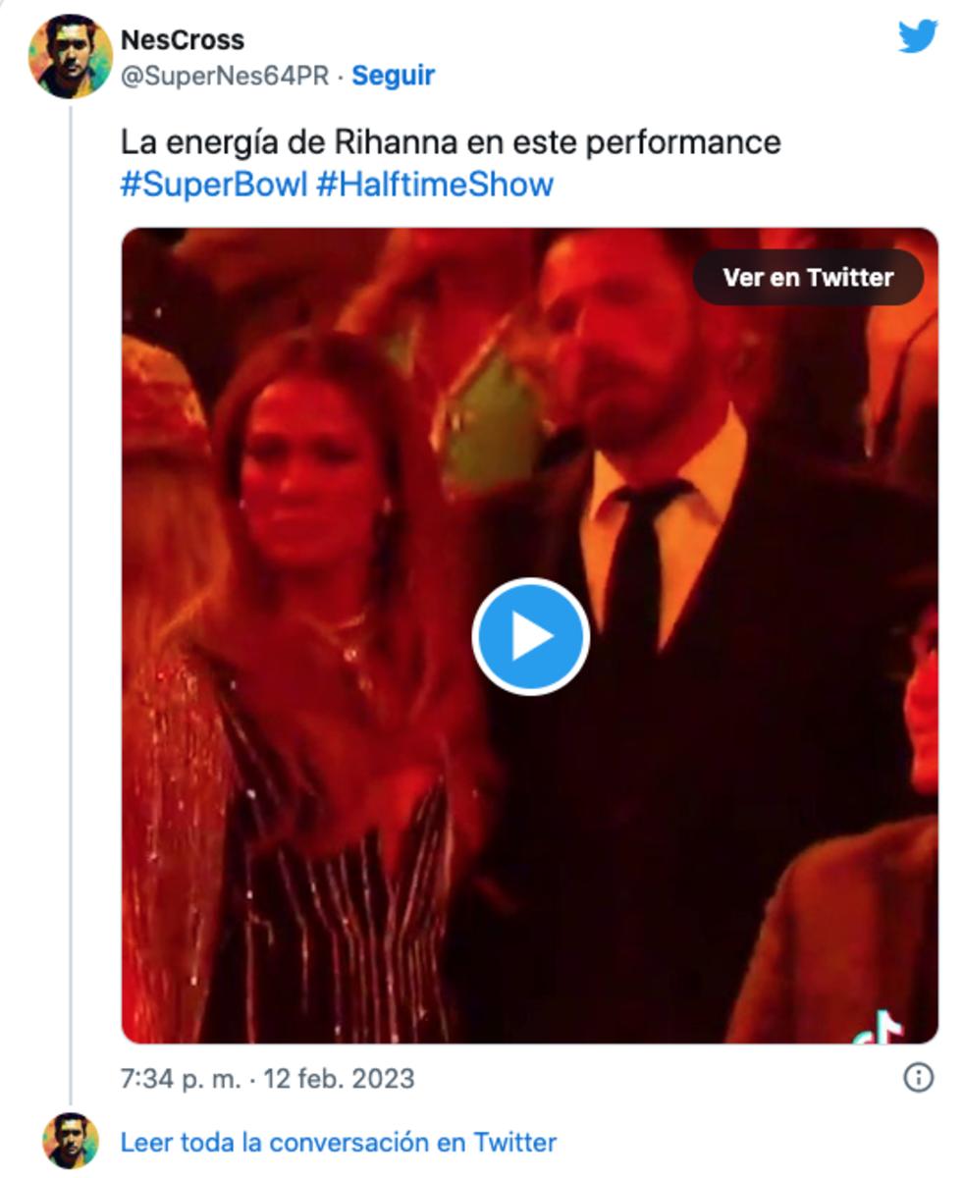Click the vertical thread connector line
963x1178 pixels.
pyautogui.click(x=71, y=589)
